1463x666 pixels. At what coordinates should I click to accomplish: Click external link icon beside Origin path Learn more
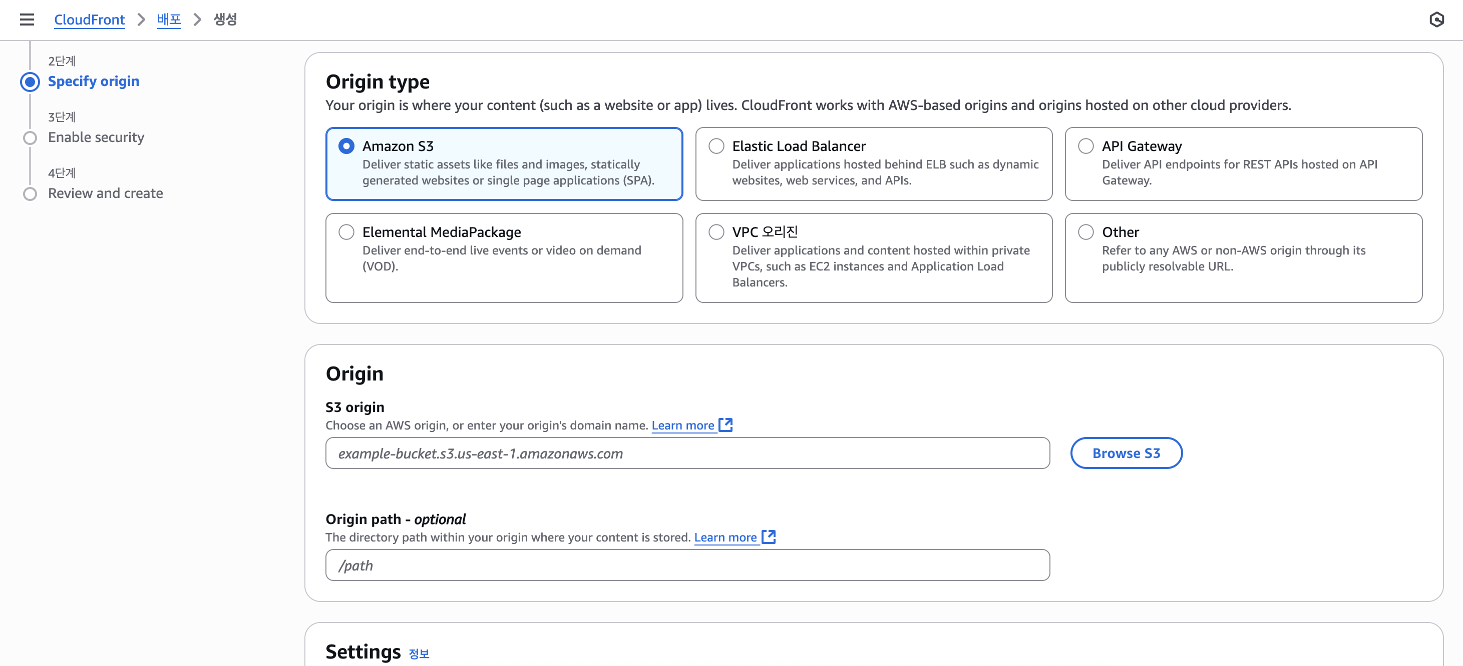[x=769, y=536]
